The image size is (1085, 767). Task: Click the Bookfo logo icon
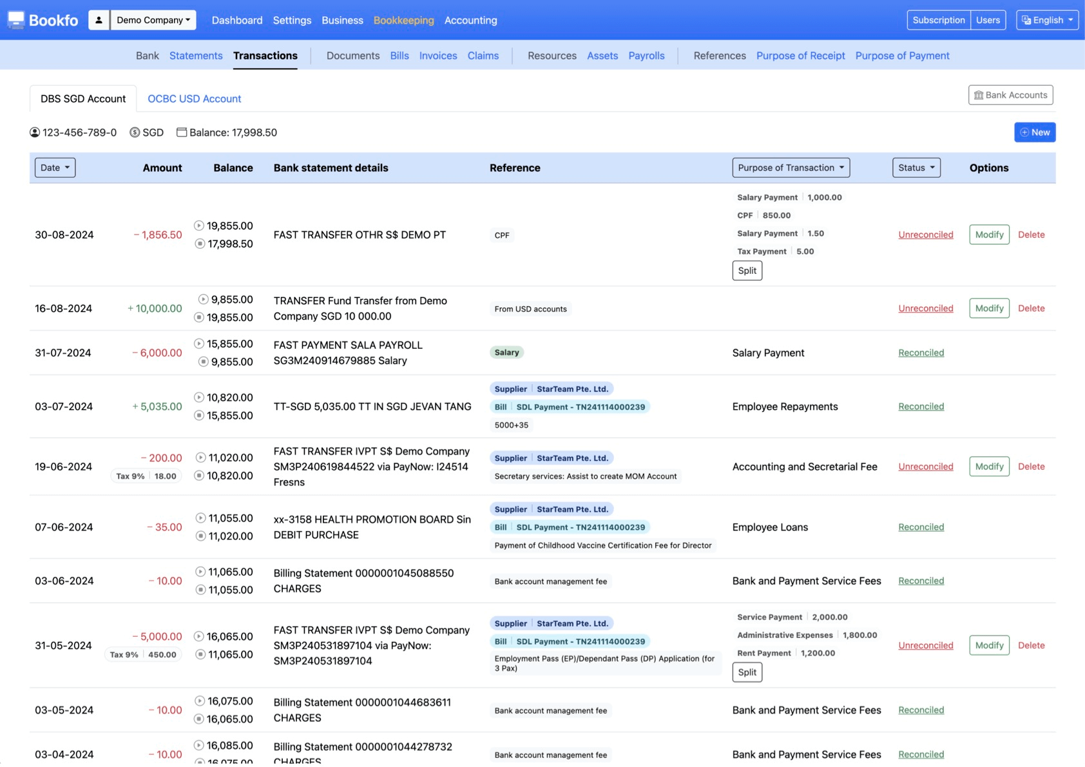tap(16, 20)
